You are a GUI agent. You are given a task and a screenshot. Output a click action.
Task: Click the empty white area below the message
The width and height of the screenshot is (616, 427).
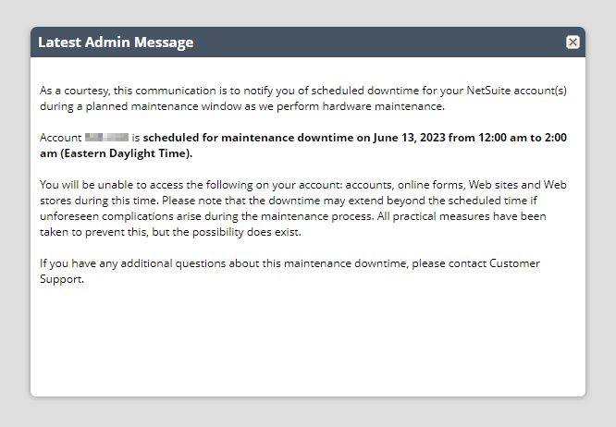point(308,341)
